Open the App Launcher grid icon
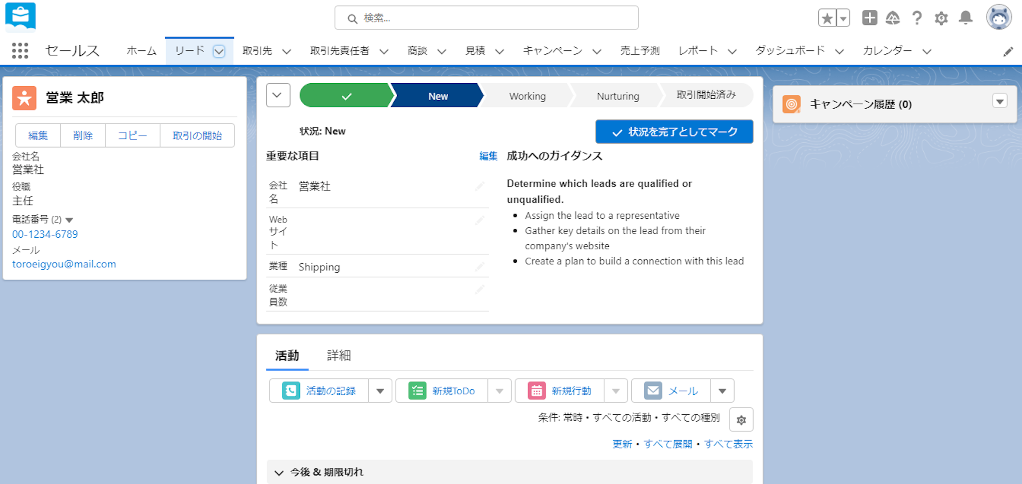1022x484 pixels. tap(20, 51)
